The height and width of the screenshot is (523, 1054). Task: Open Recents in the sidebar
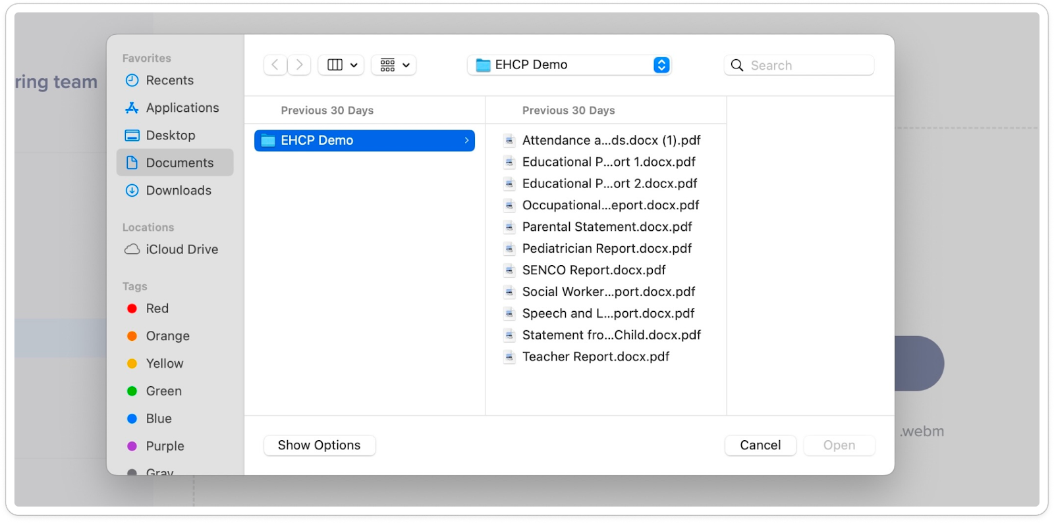pos(169,80)
